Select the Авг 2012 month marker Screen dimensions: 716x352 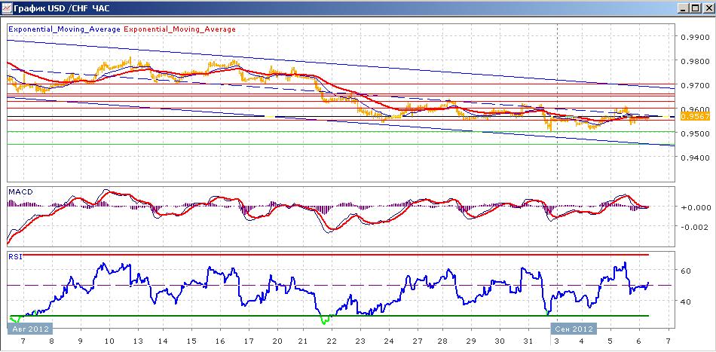[29, 329]
